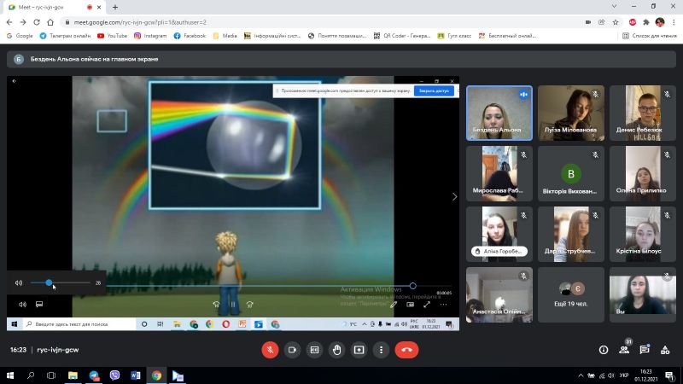Open QR Coder bookmark
The image size is (683, 384).
[x=402, y=36]
